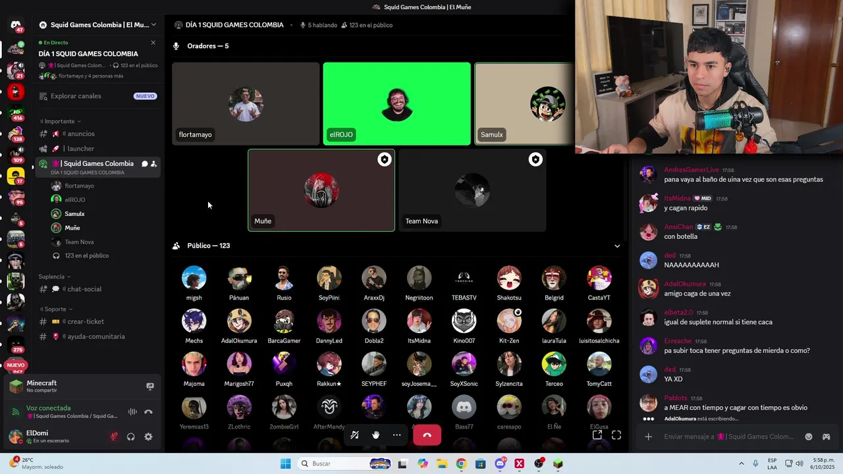843x474 pixels.
Task: Click audience member migsh avatar
Action: point(194,278)
